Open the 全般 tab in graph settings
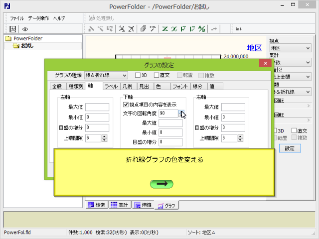Screen dimensions: 319x239 pos(58,86)
